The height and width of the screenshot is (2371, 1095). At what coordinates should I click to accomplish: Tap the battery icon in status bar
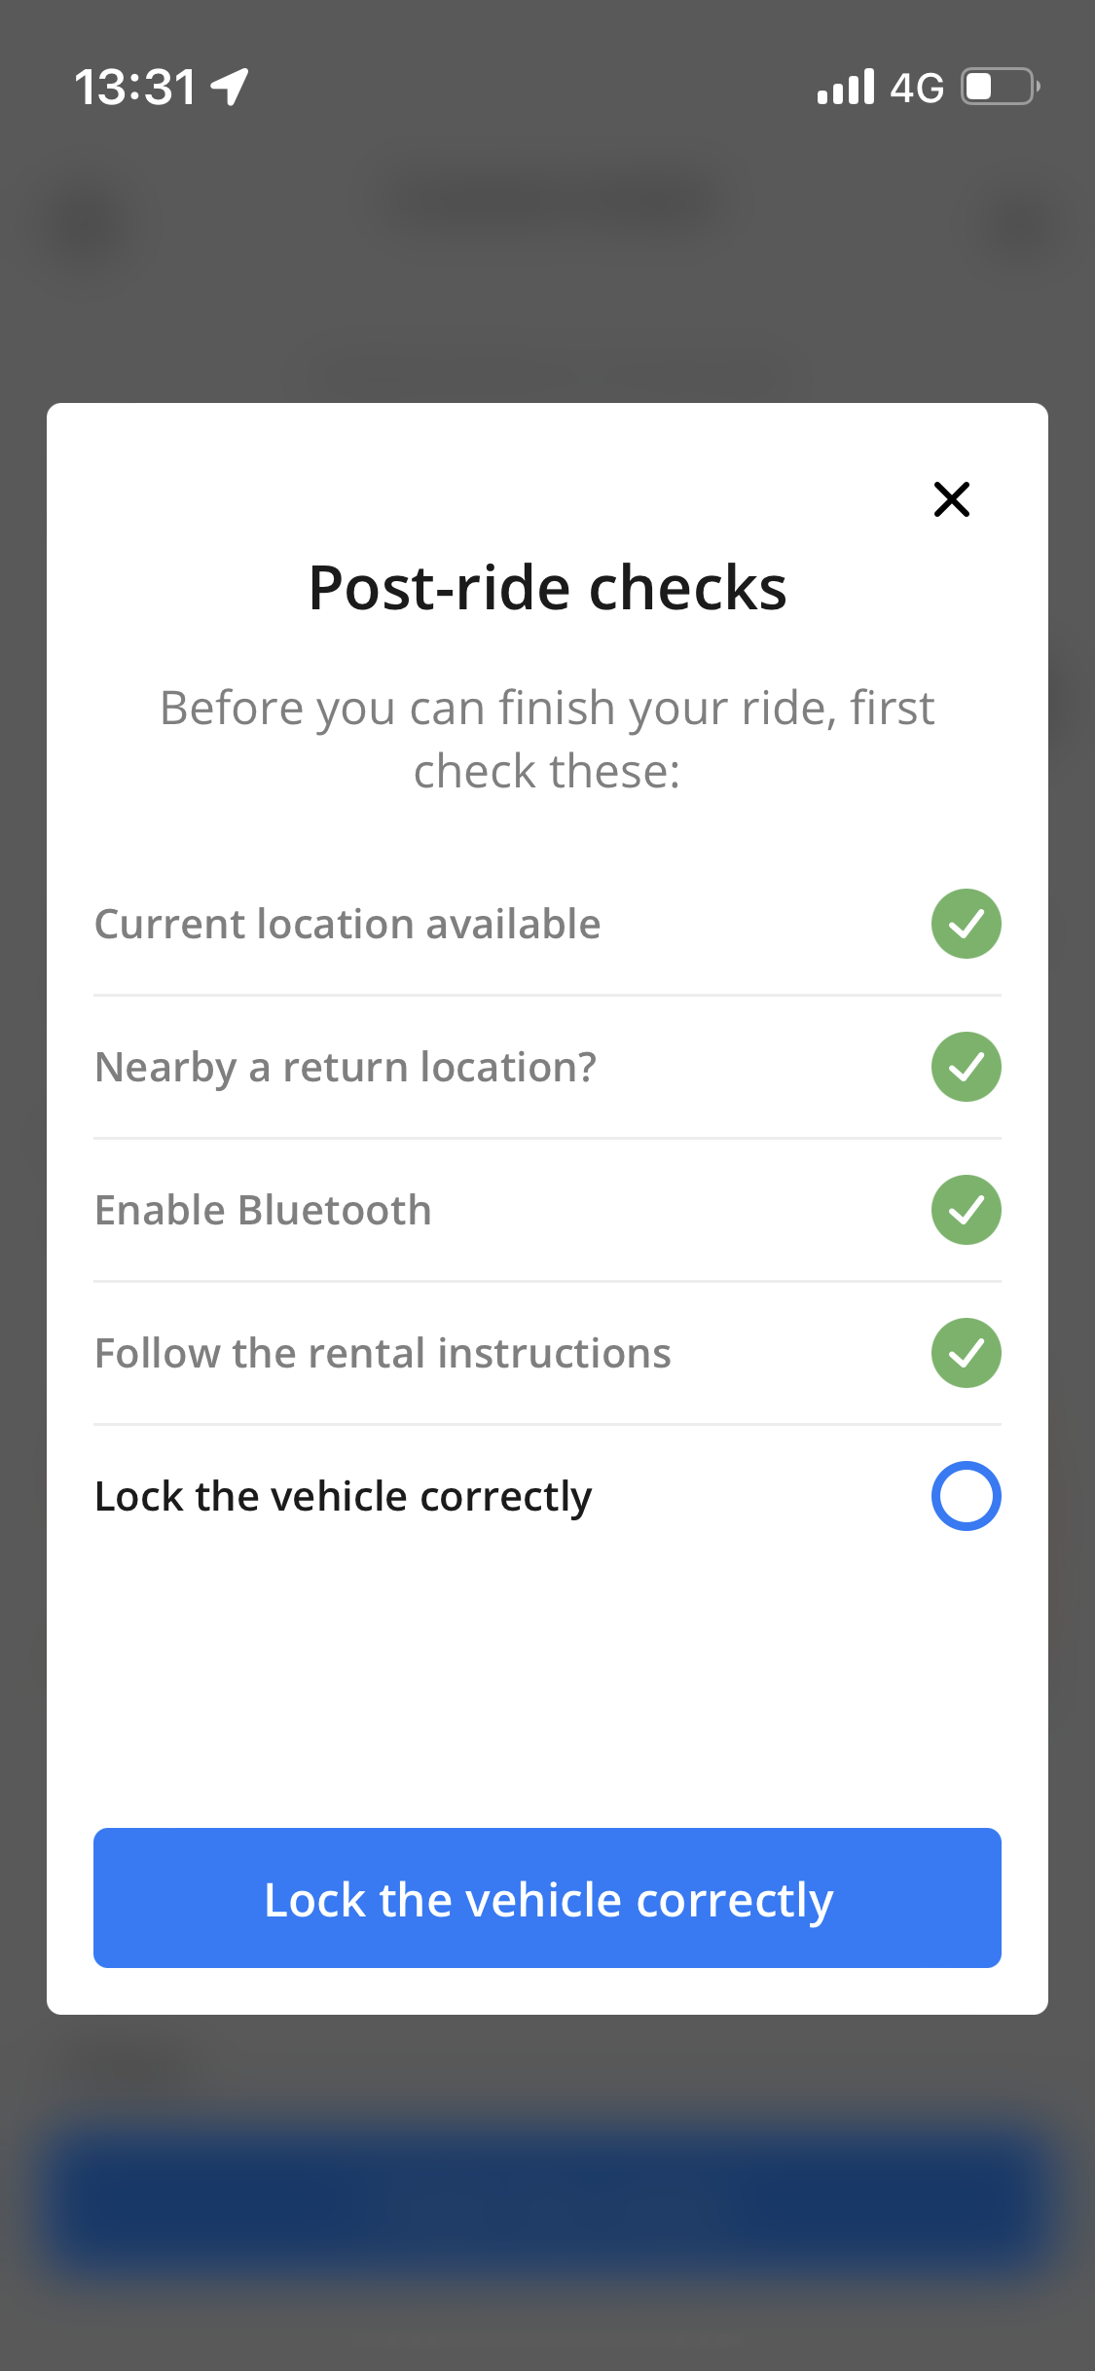pos(1001,87)
